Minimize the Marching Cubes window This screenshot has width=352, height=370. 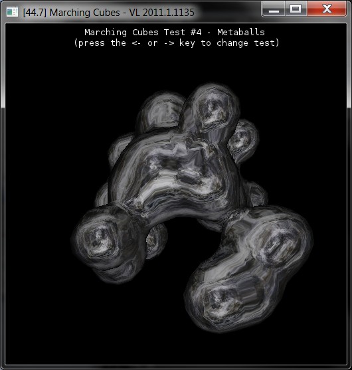pos(274,9)
